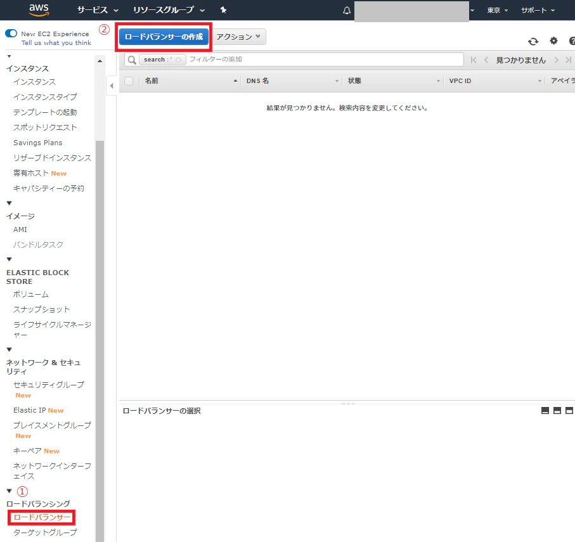Open the サポート dropdown
This screenshot has width=575, height=542.
pyautogui.click(x=538, y=10)
